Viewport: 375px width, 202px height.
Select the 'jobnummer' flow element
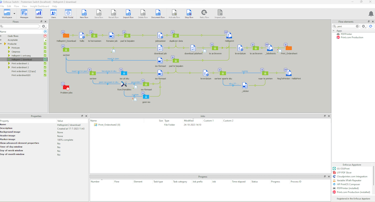pos(160,35)
